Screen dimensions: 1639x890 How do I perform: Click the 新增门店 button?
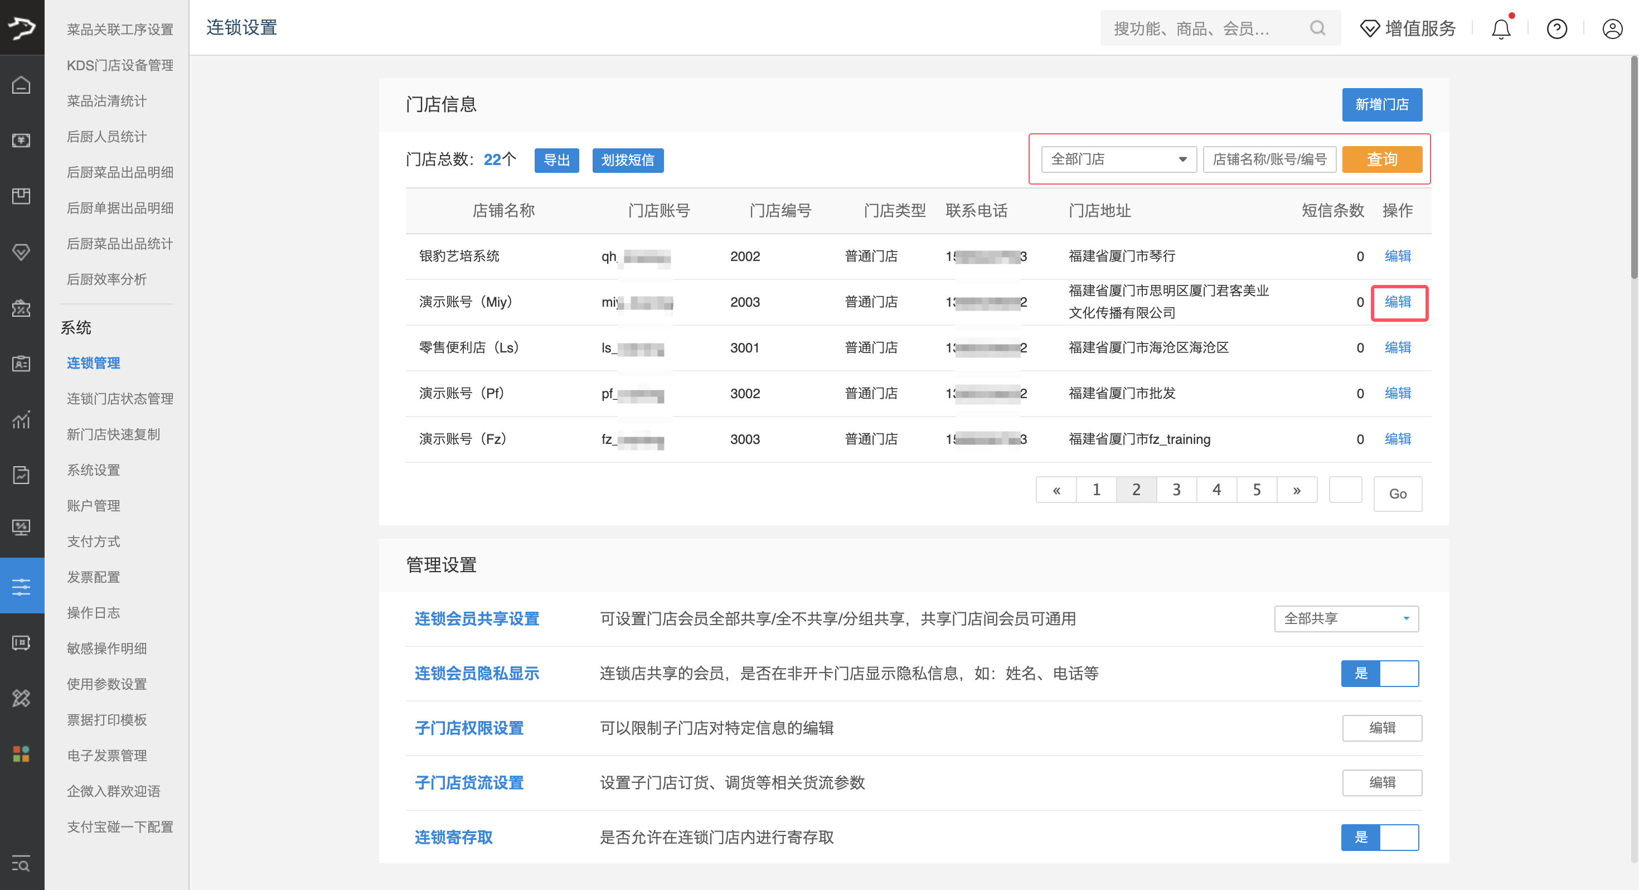(x=1382, y=104)
